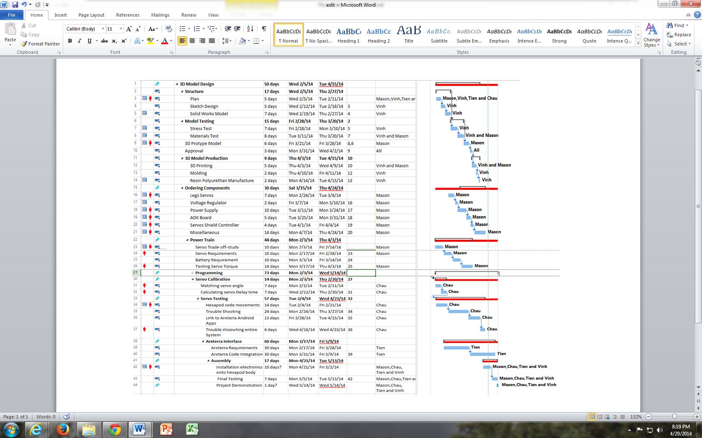Switch to the Page Layout tab
Image resolution: width=702 pixels, height=438 pixels.
tap(92, 15)
